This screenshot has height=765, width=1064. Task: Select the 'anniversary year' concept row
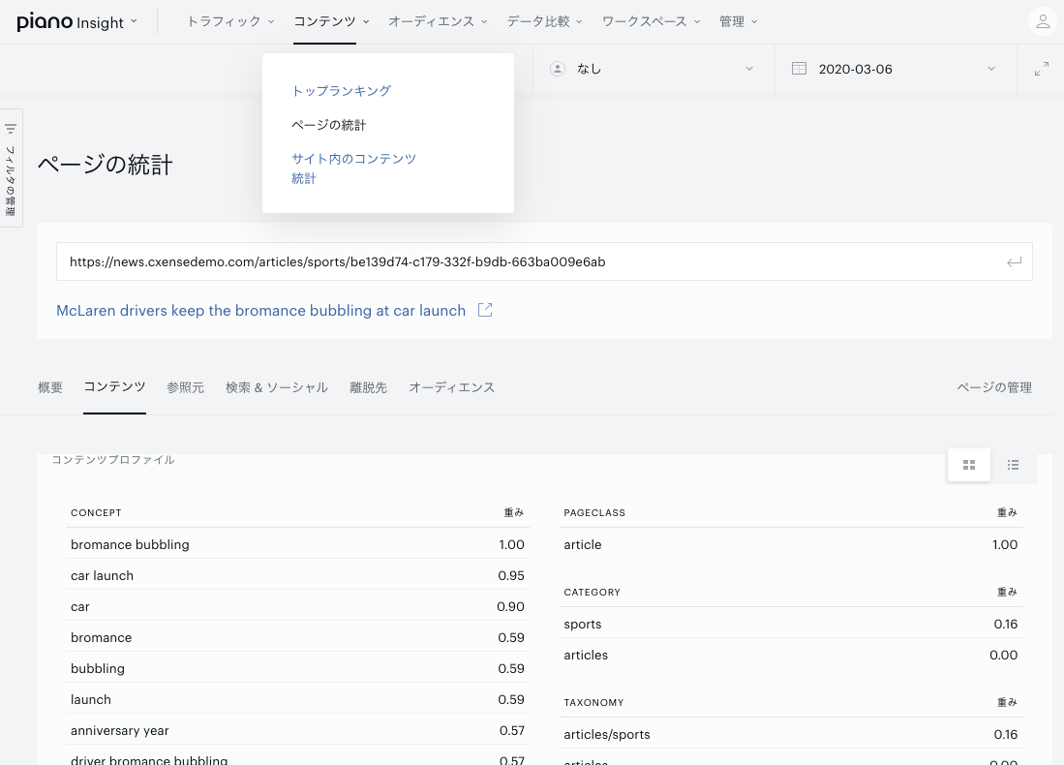(x=297, y=730)
